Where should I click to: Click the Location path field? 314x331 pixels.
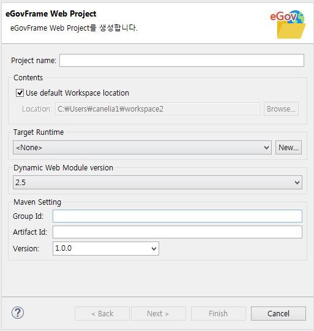point(157,109)
